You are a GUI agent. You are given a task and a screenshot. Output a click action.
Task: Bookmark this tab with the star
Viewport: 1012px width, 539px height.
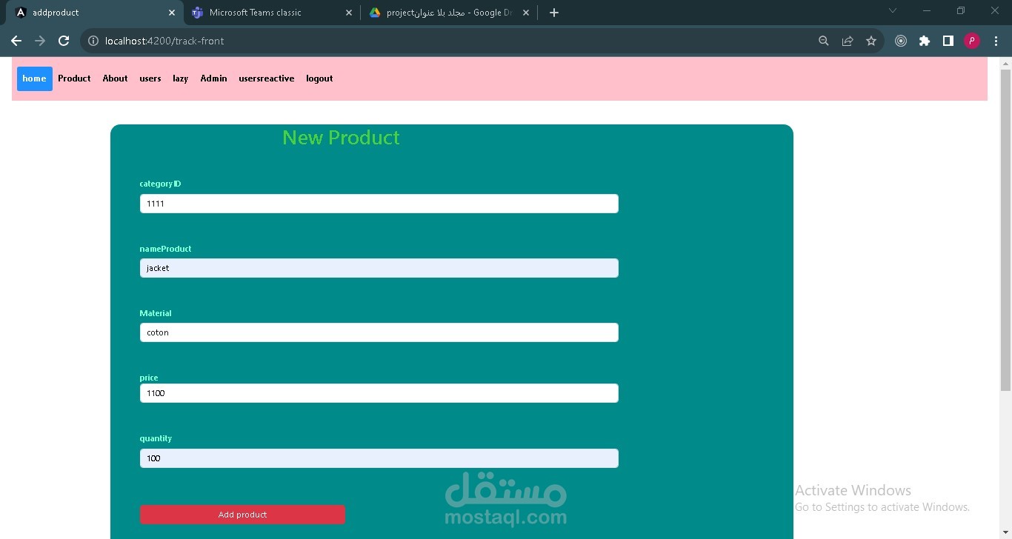(871, 41)
